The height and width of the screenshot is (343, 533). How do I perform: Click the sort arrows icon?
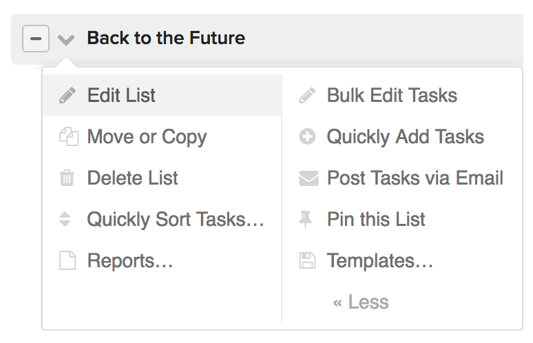[x=65, y=220]
